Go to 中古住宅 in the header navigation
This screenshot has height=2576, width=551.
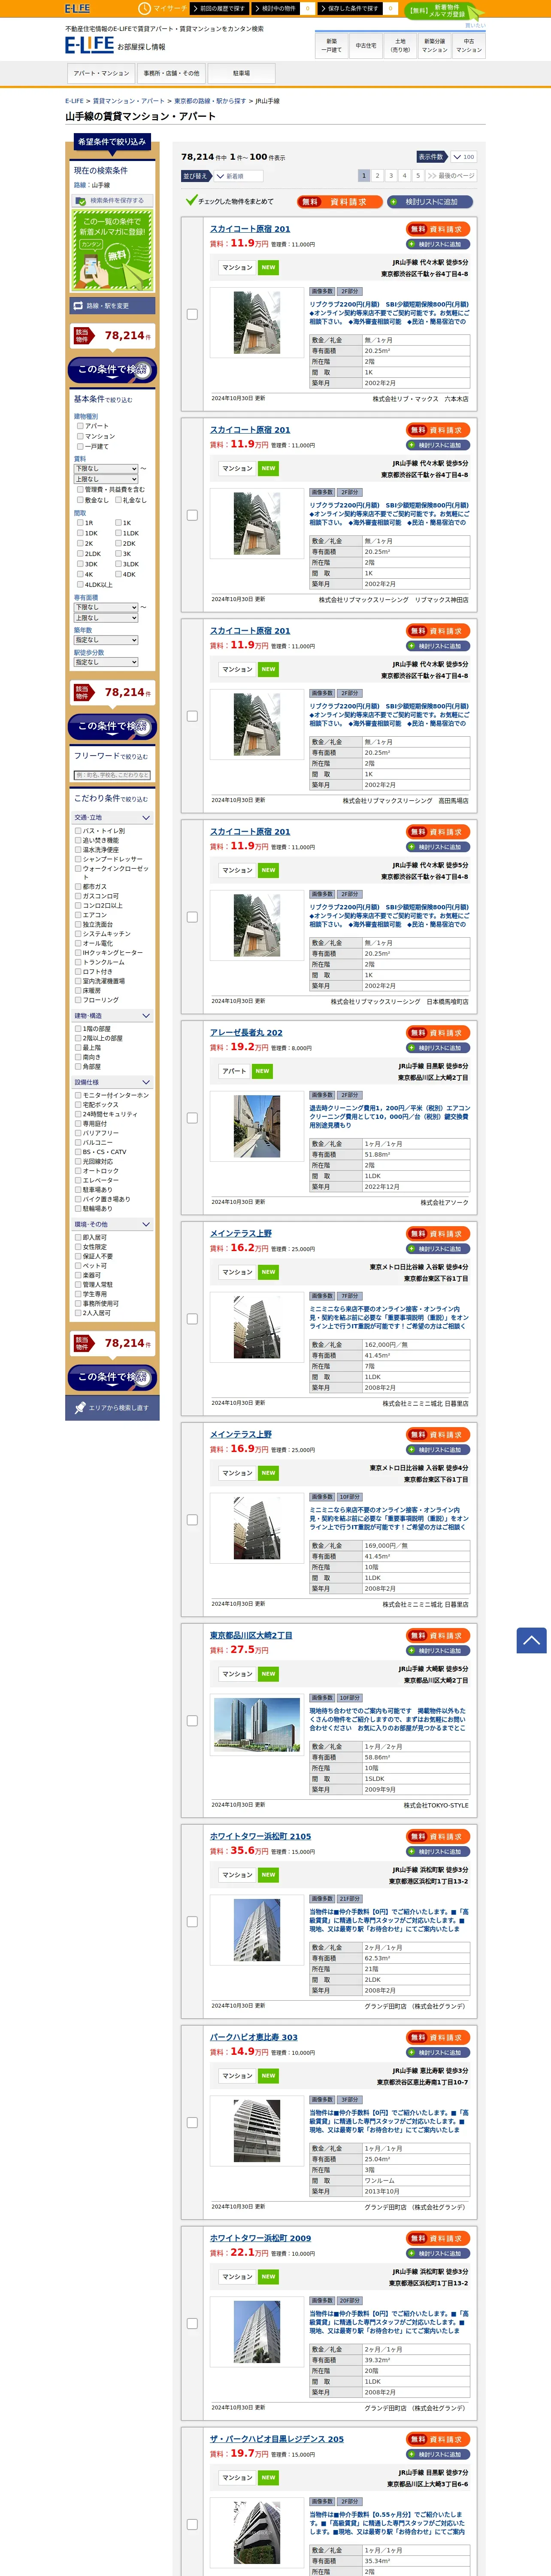coord(366,46)
